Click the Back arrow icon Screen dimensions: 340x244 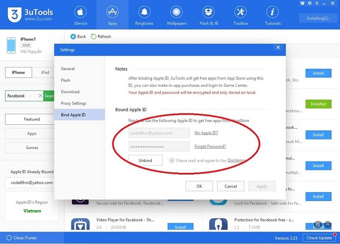(73, 37)
